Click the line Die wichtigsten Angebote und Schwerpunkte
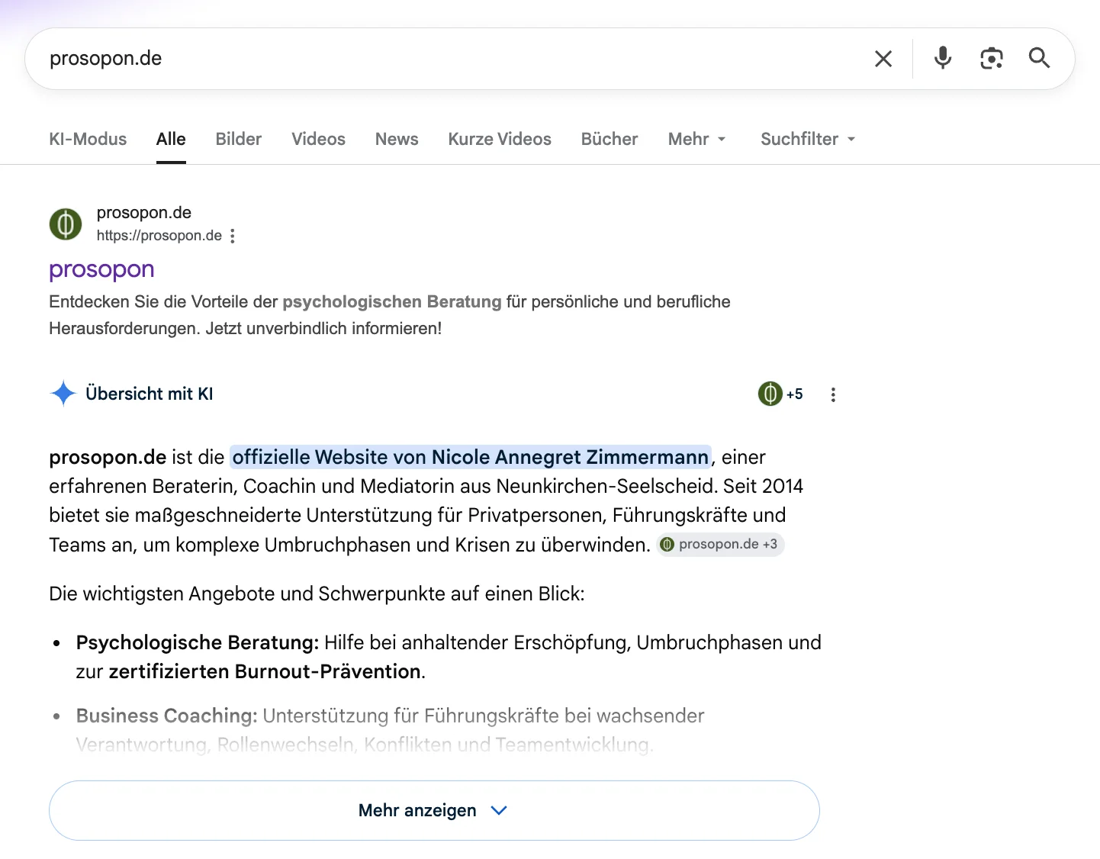The height and width of the screenshot is (859, 1100). coord(317,594)
